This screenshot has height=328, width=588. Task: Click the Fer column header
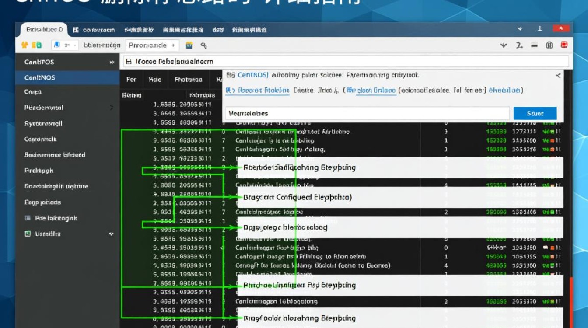coord(131,80)
